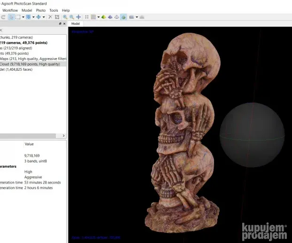
Task: Open the Dense Cloud view dropdown
Action: click(x=99, y=17)
